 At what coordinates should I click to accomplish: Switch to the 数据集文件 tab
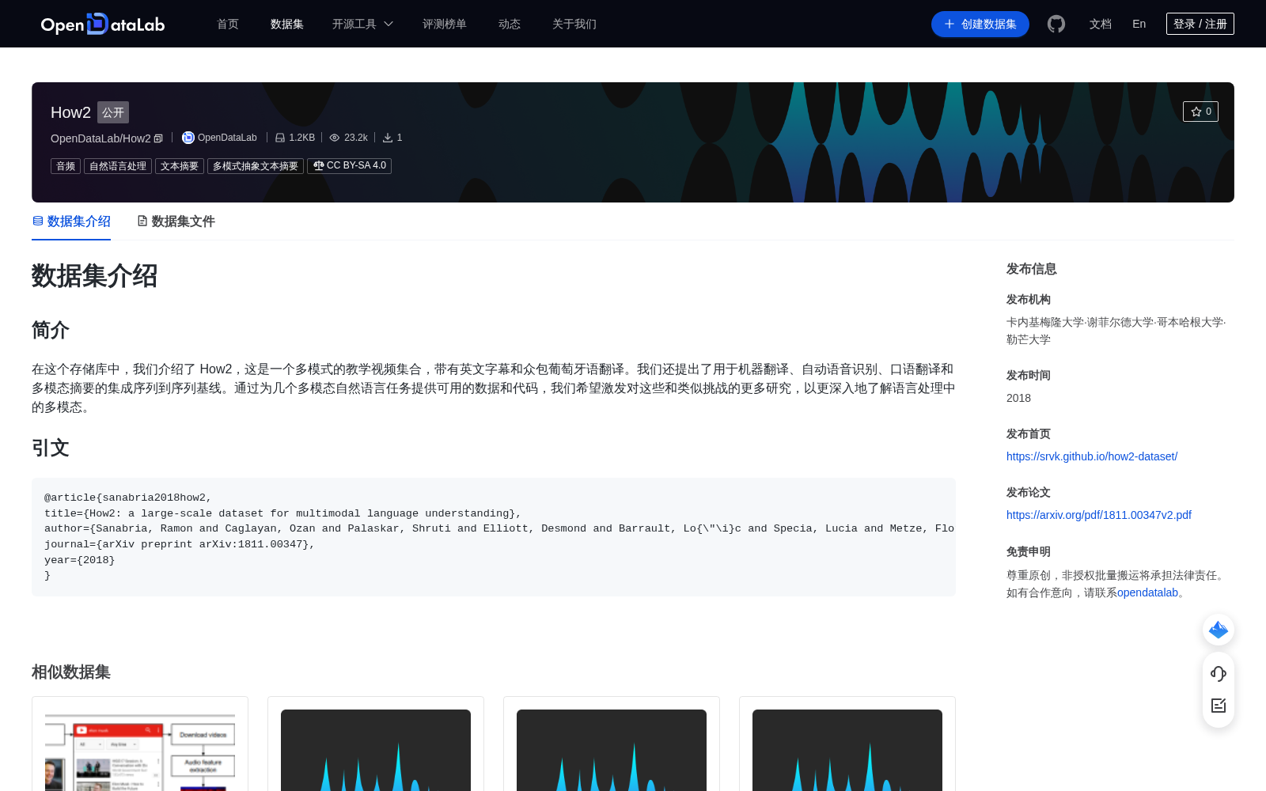(176, 221)
